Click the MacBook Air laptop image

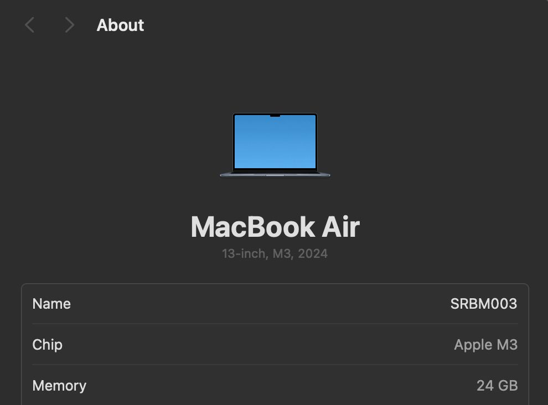coord(275,145)
